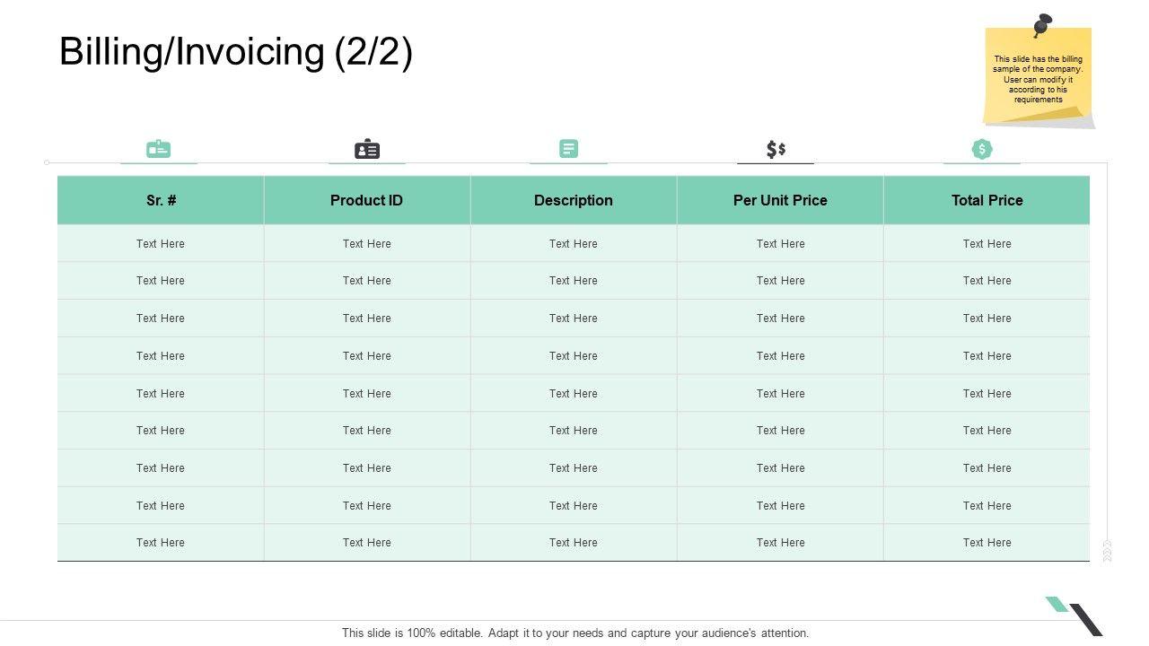Click the last Text Here cell under Total Price

point(987,543)
